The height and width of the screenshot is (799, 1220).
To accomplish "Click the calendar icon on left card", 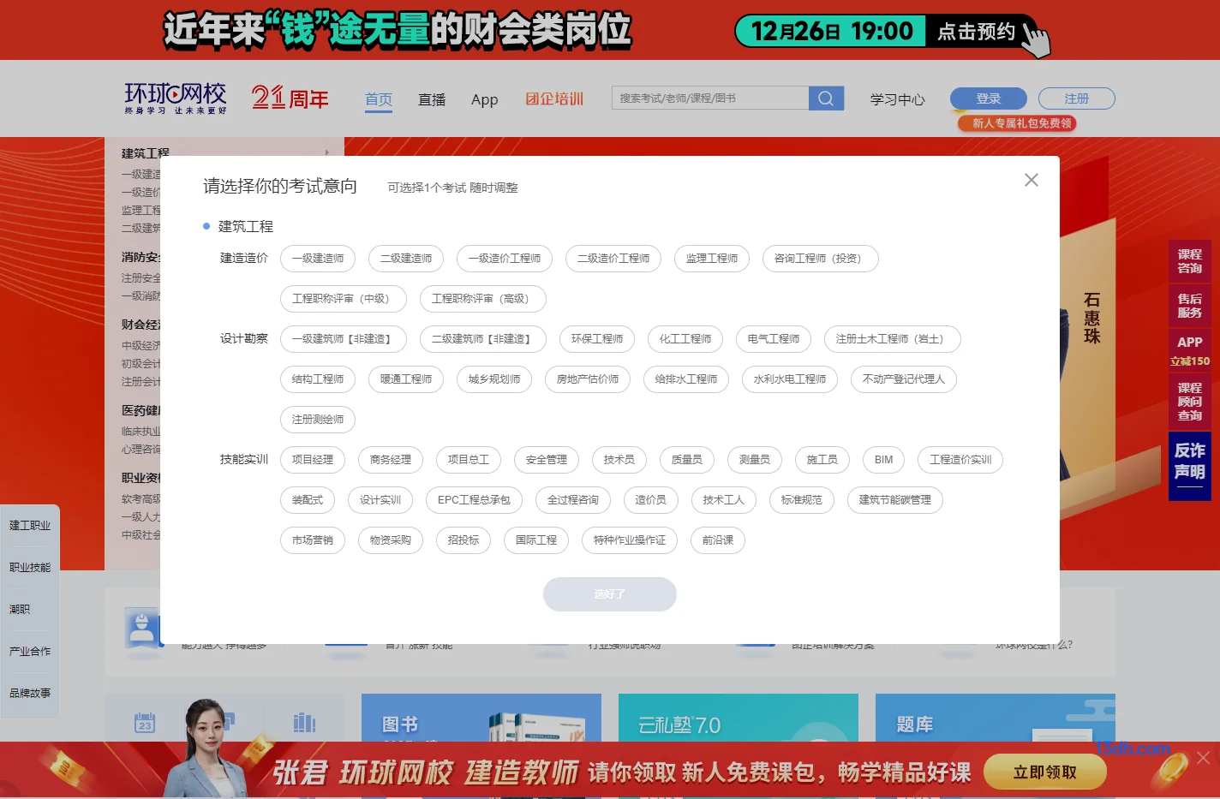I will [145, 723].
